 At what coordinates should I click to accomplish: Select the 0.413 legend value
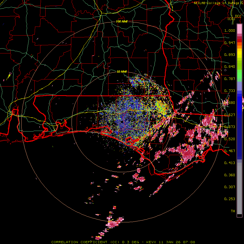coord(230,163)
